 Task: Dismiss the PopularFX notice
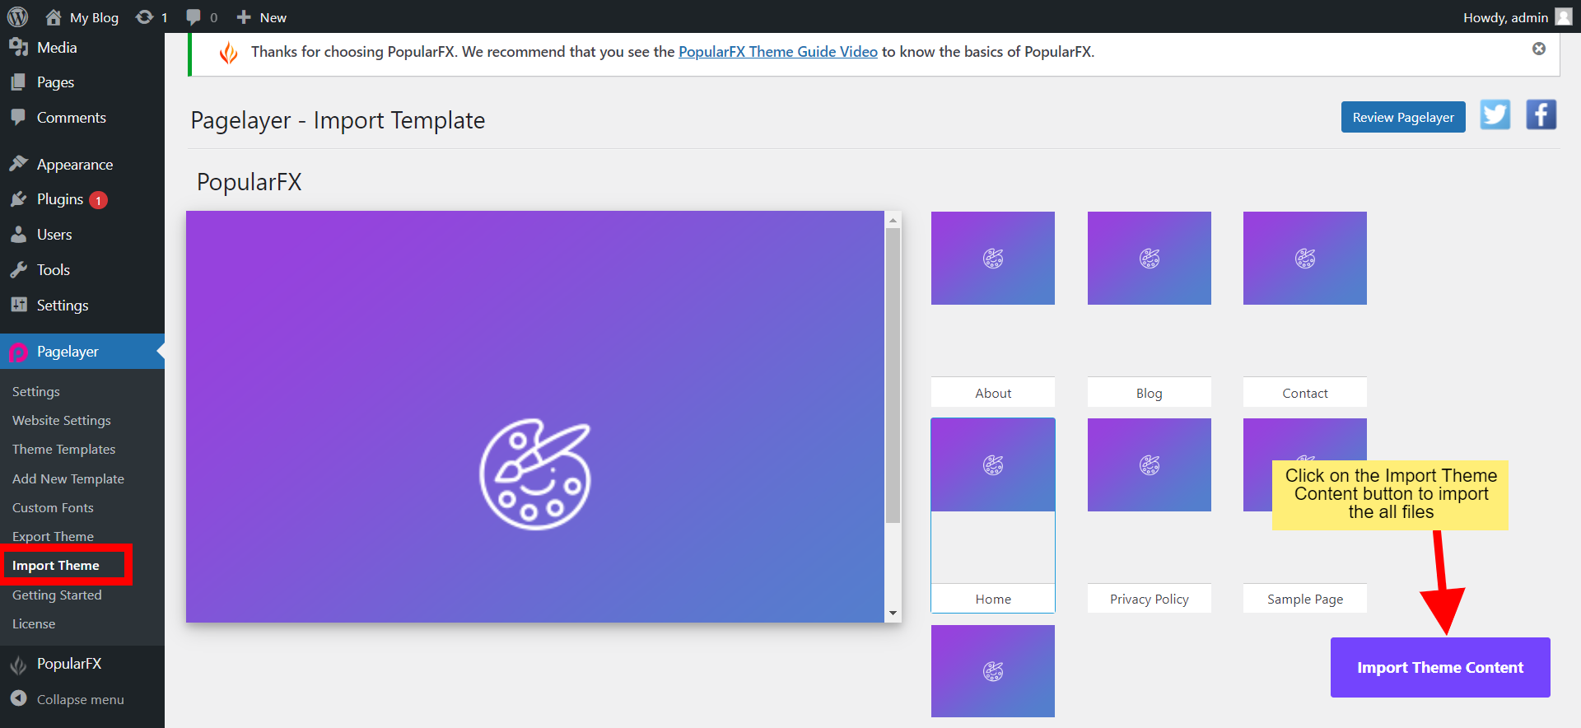pyautogui.click(x=1538, y=49)
